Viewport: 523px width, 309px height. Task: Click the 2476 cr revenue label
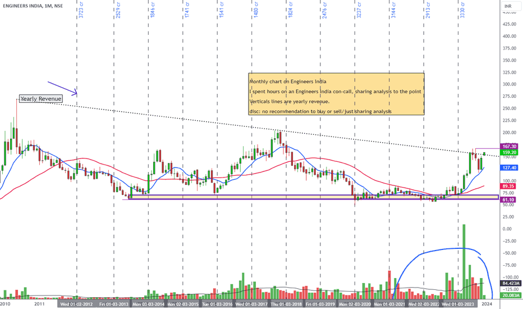[324, 10]
